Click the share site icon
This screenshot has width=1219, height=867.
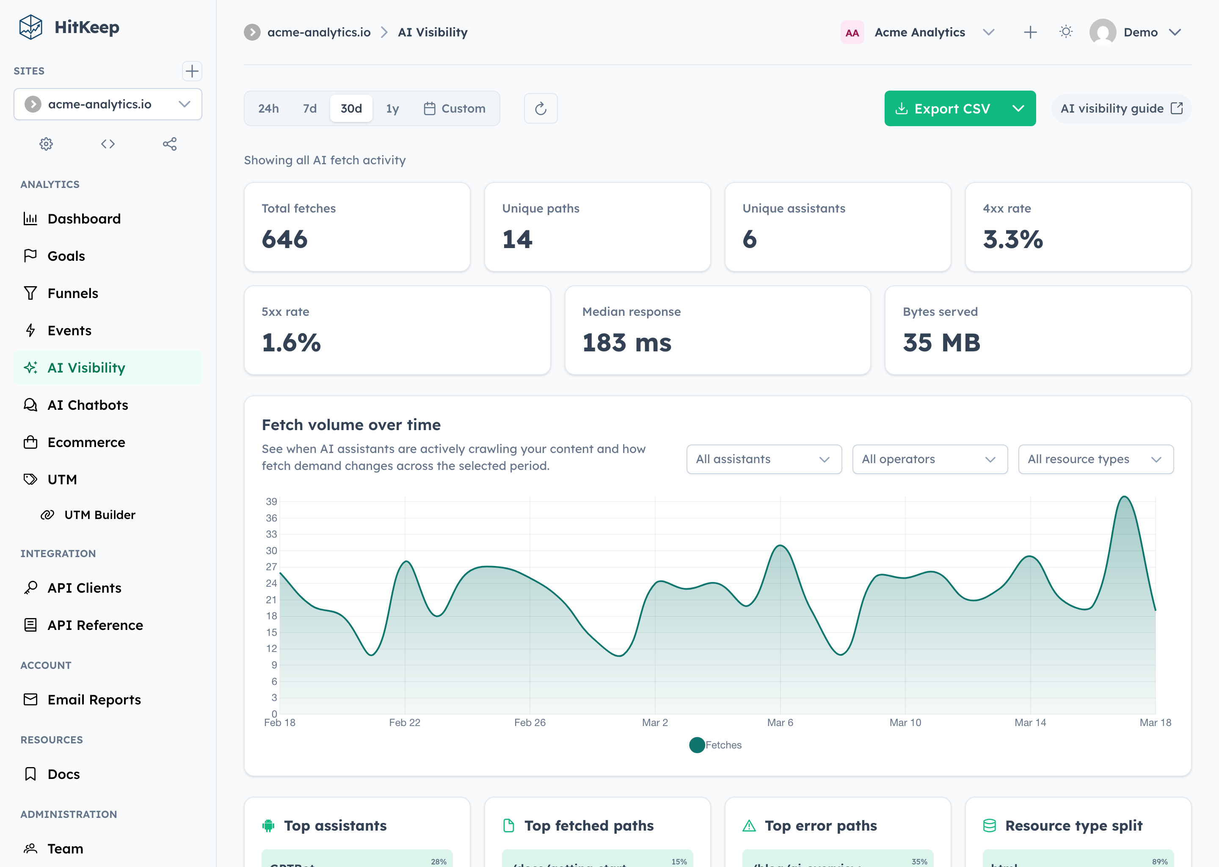pos(170,144)
